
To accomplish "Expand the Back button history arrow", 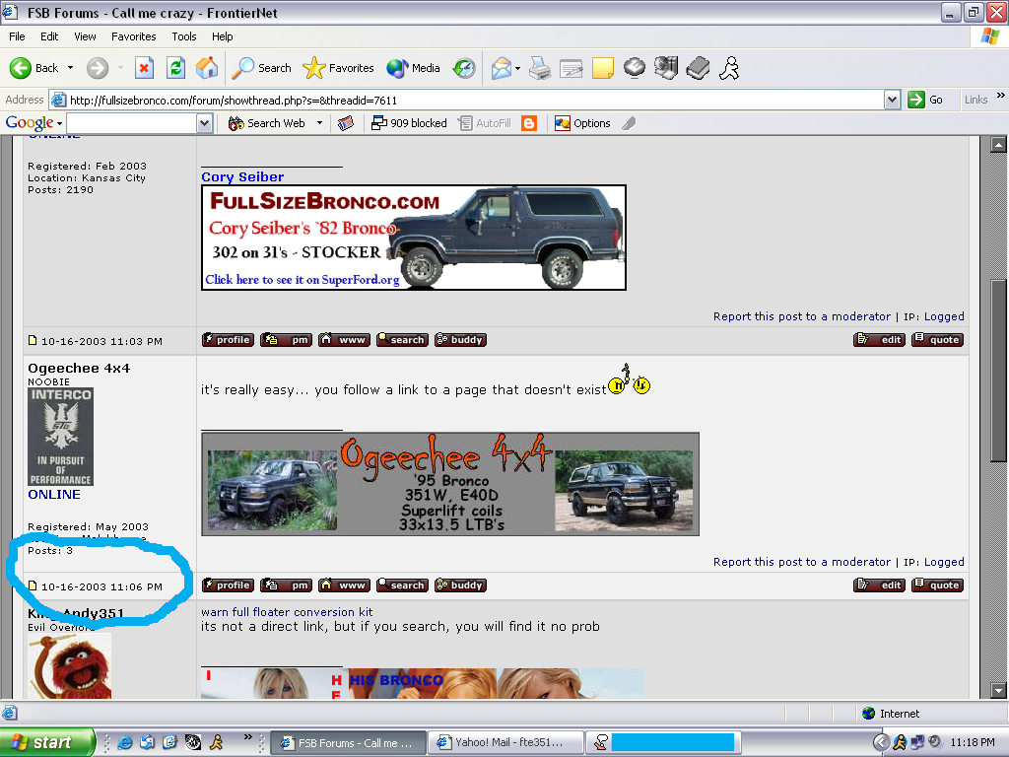I will [x=70, y=68].
